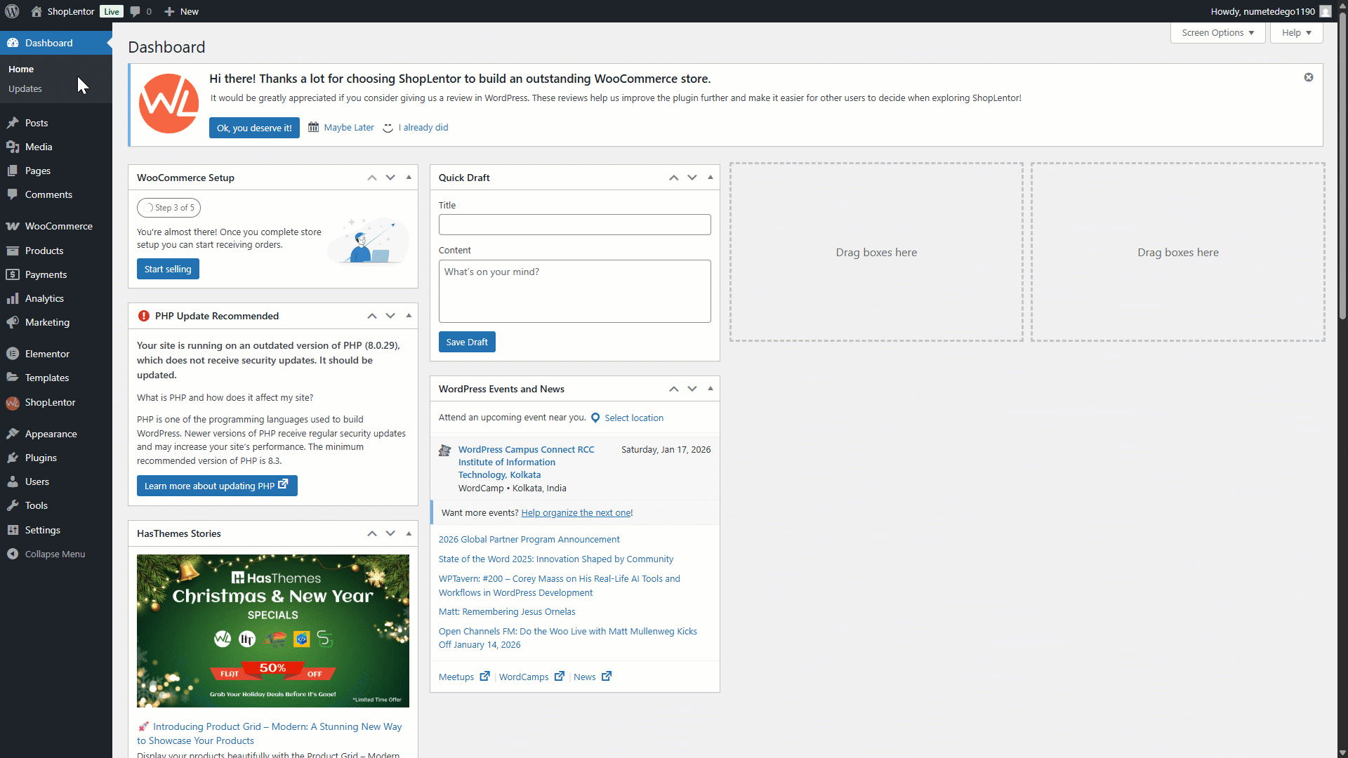The image size is (1348, 758).
Task: Select the location pin icon near 'Select location'
Action: (595, 418)
